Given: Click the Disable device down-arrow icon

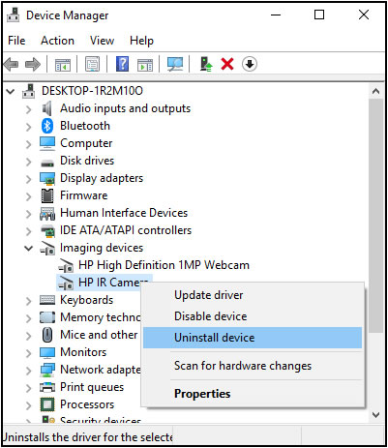Looking at the screenshot, I should [x=250, y=64].
